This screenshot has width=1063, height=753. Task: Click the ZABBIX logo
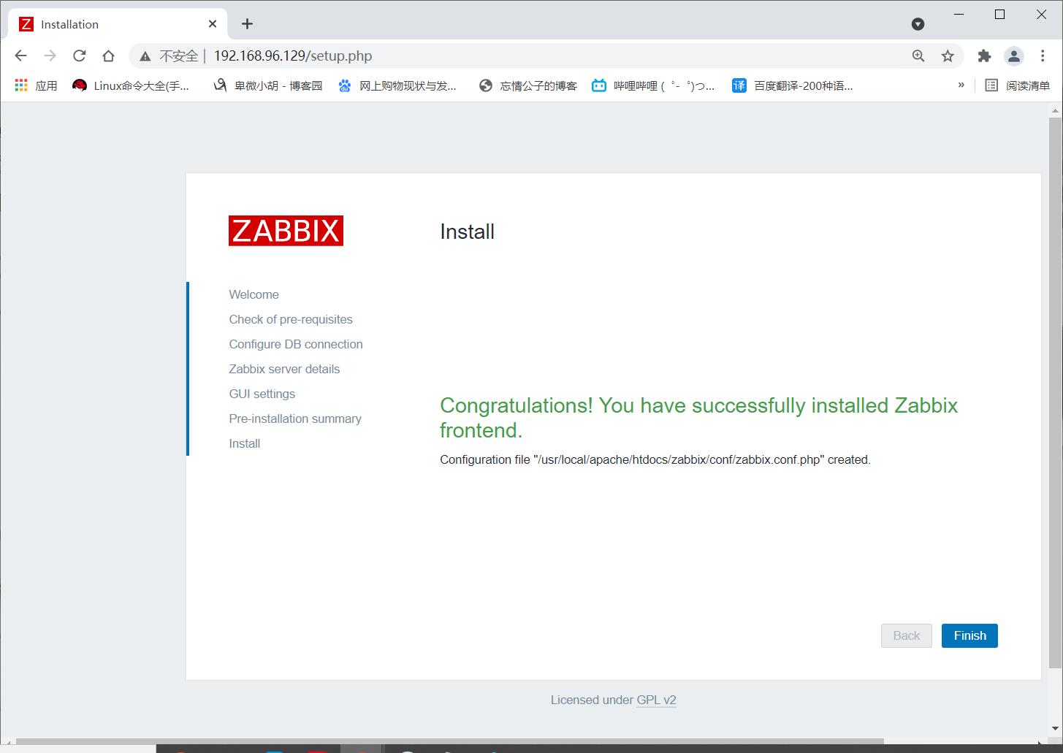286,231
